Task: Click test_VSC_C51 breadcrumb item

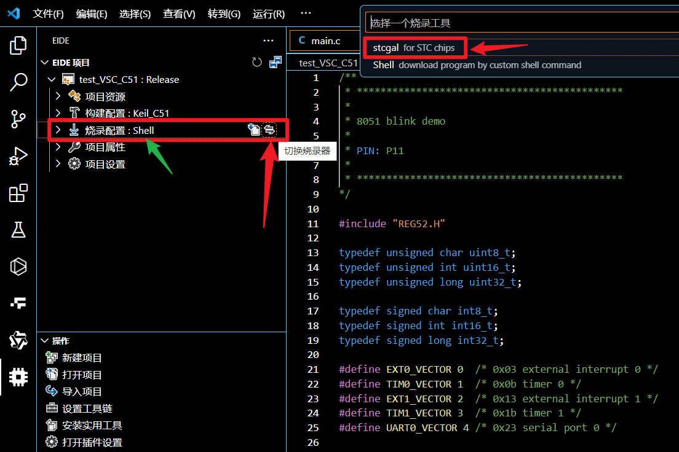Action: click(328, 63)
